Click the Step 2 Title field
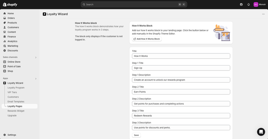 pyautogui.click(x=181, y=92)
